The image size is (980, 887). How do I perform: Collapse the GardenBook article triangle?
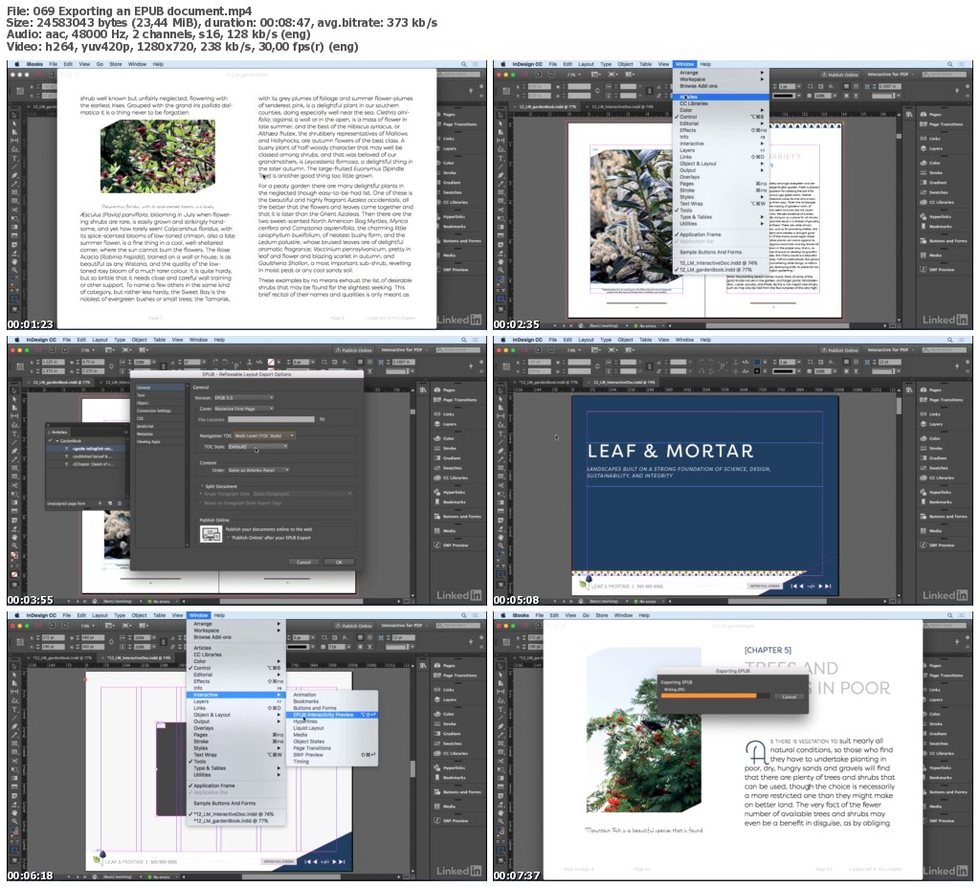pos(56,441)
